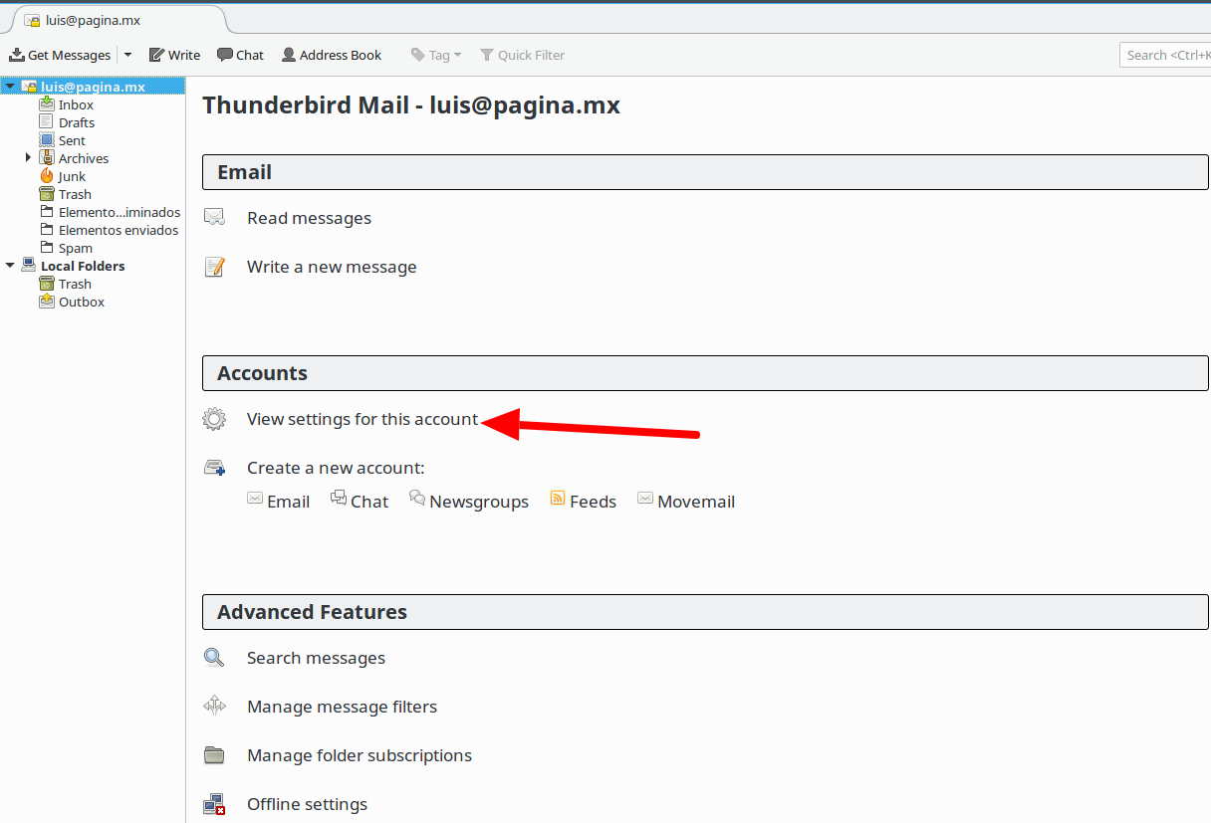This screenshot has width=1211, height=823.
Task: Click the Junk flame icon
Action: [x=46, y=175]
